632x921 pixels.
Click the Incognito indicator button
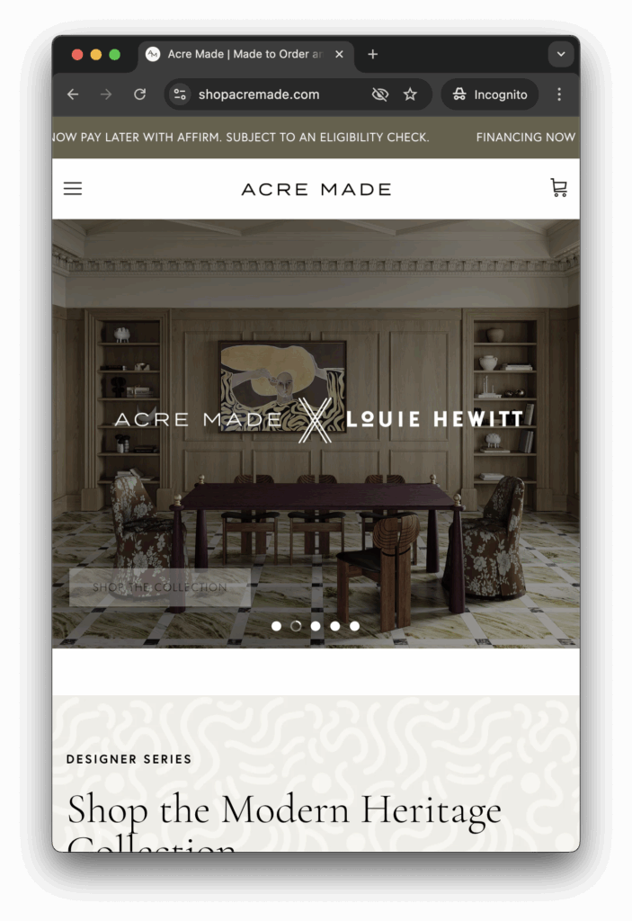click(490, 94)
